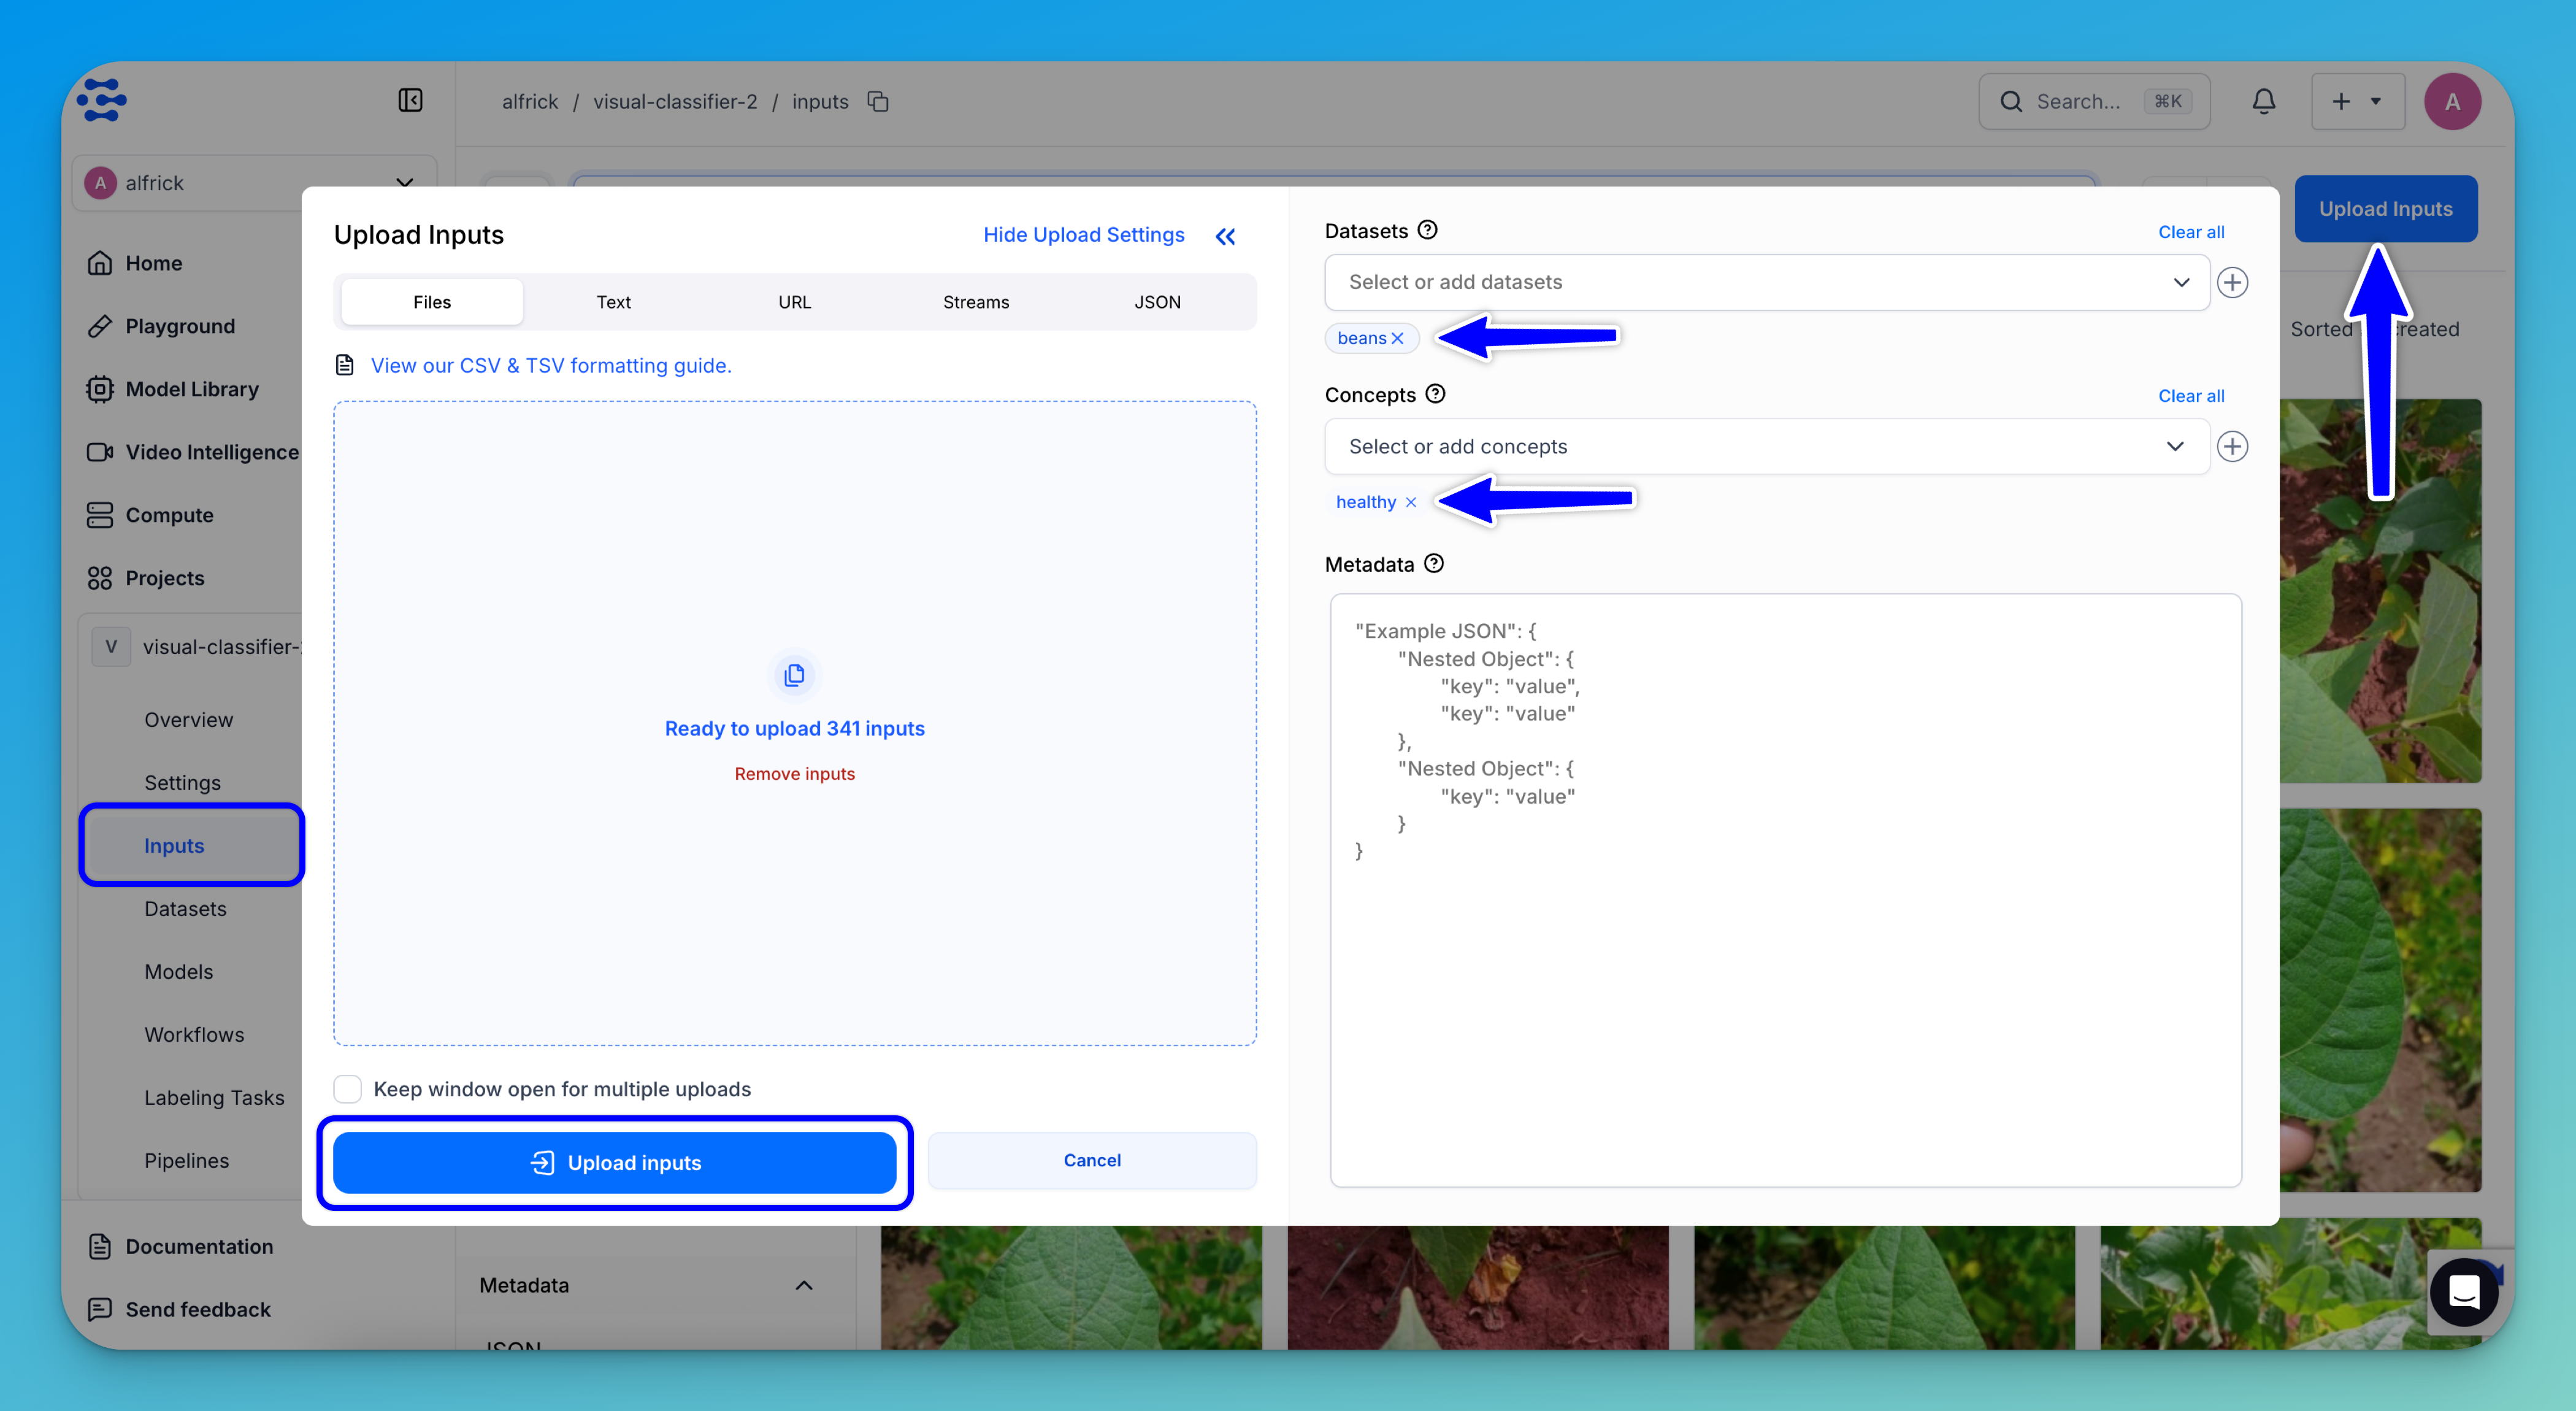Remove the healthy concept tag
The width and height of the screenshot is (2576, 1411).
click(x=1411, y=502)
